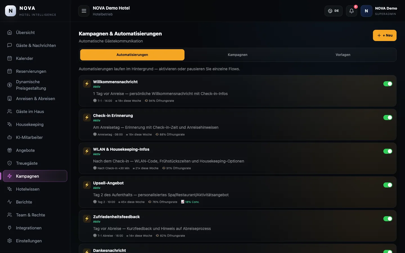405x253 pixels.
Task: Click the WLAN & Housekeeping-Infos title
Action: click(x=121, y=149)
